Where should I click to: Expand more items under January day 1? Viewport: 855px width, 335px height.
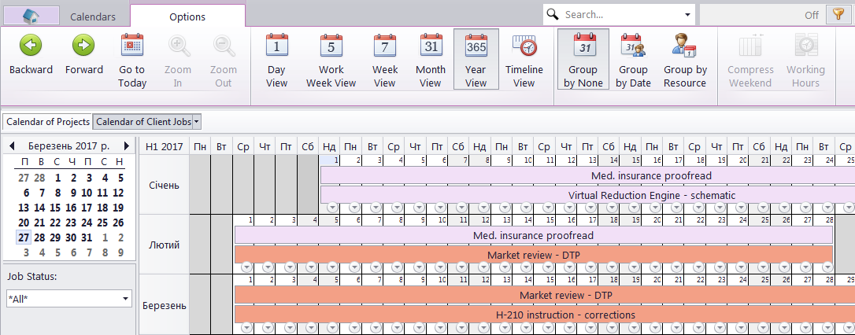click(332, 208)
